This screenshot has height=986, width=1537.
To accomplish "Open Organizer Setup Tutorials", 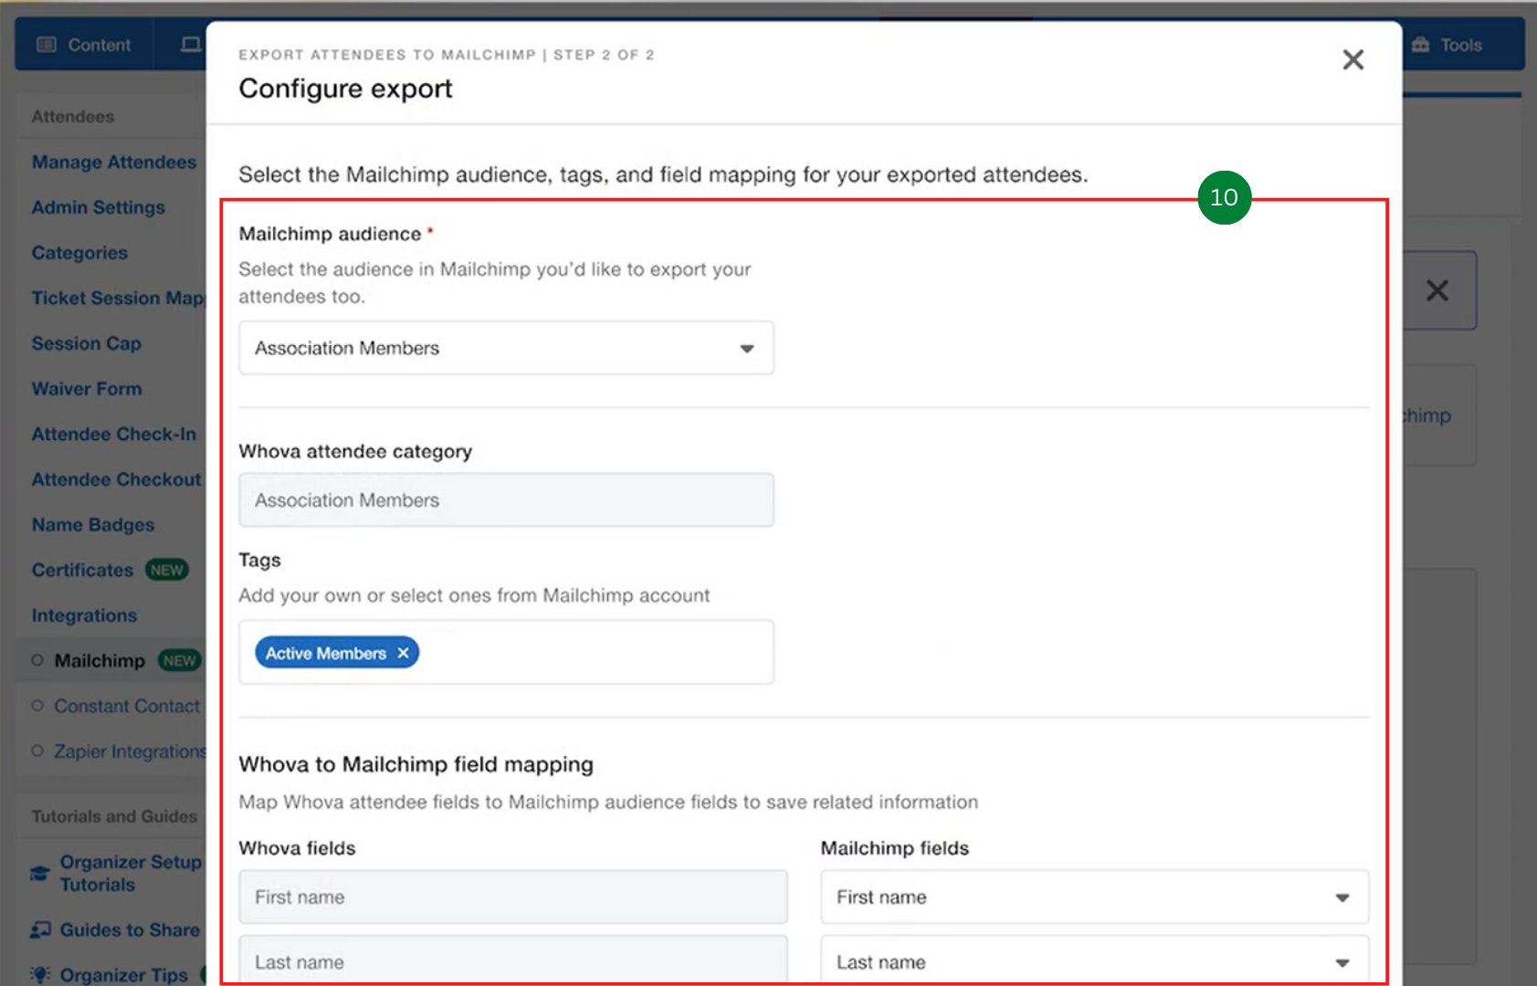I will (x=131, y=873).
